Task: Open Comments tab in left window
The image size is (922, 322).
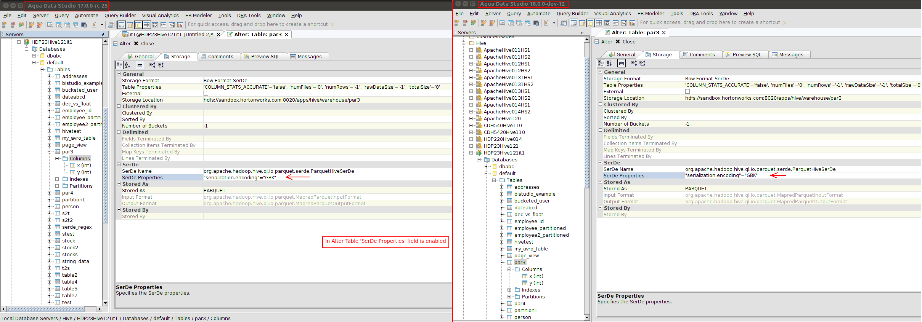Action: [217, 56]
